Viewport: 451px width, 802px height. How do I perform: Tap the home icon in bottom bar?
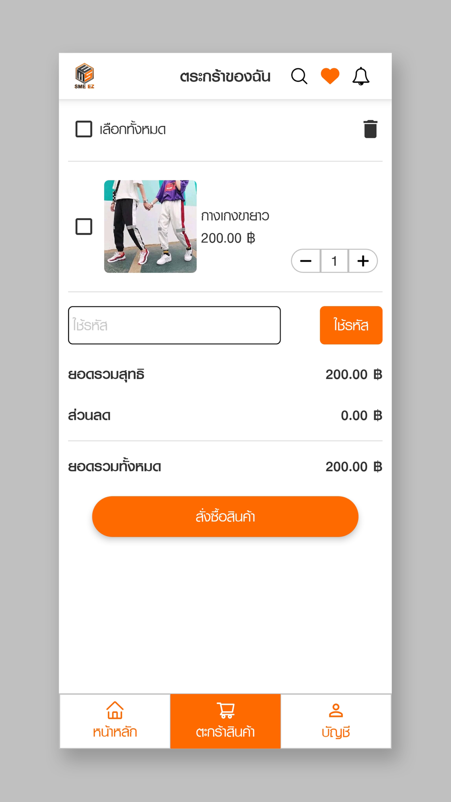115,710
